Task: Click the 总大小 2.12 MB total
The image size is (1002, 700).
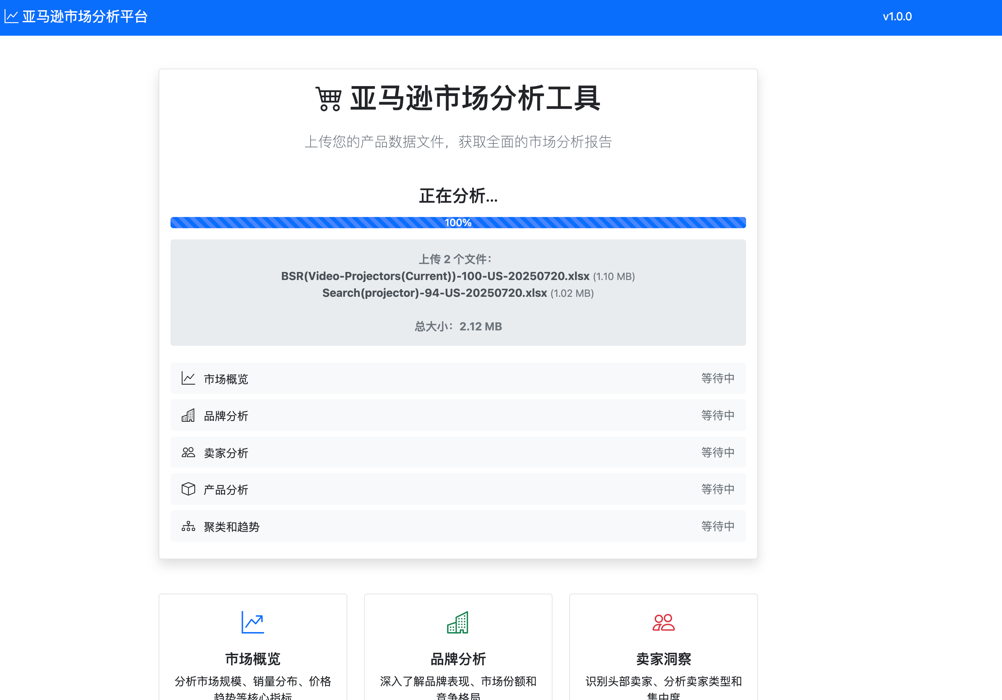Action: click(x=458, y=327)
